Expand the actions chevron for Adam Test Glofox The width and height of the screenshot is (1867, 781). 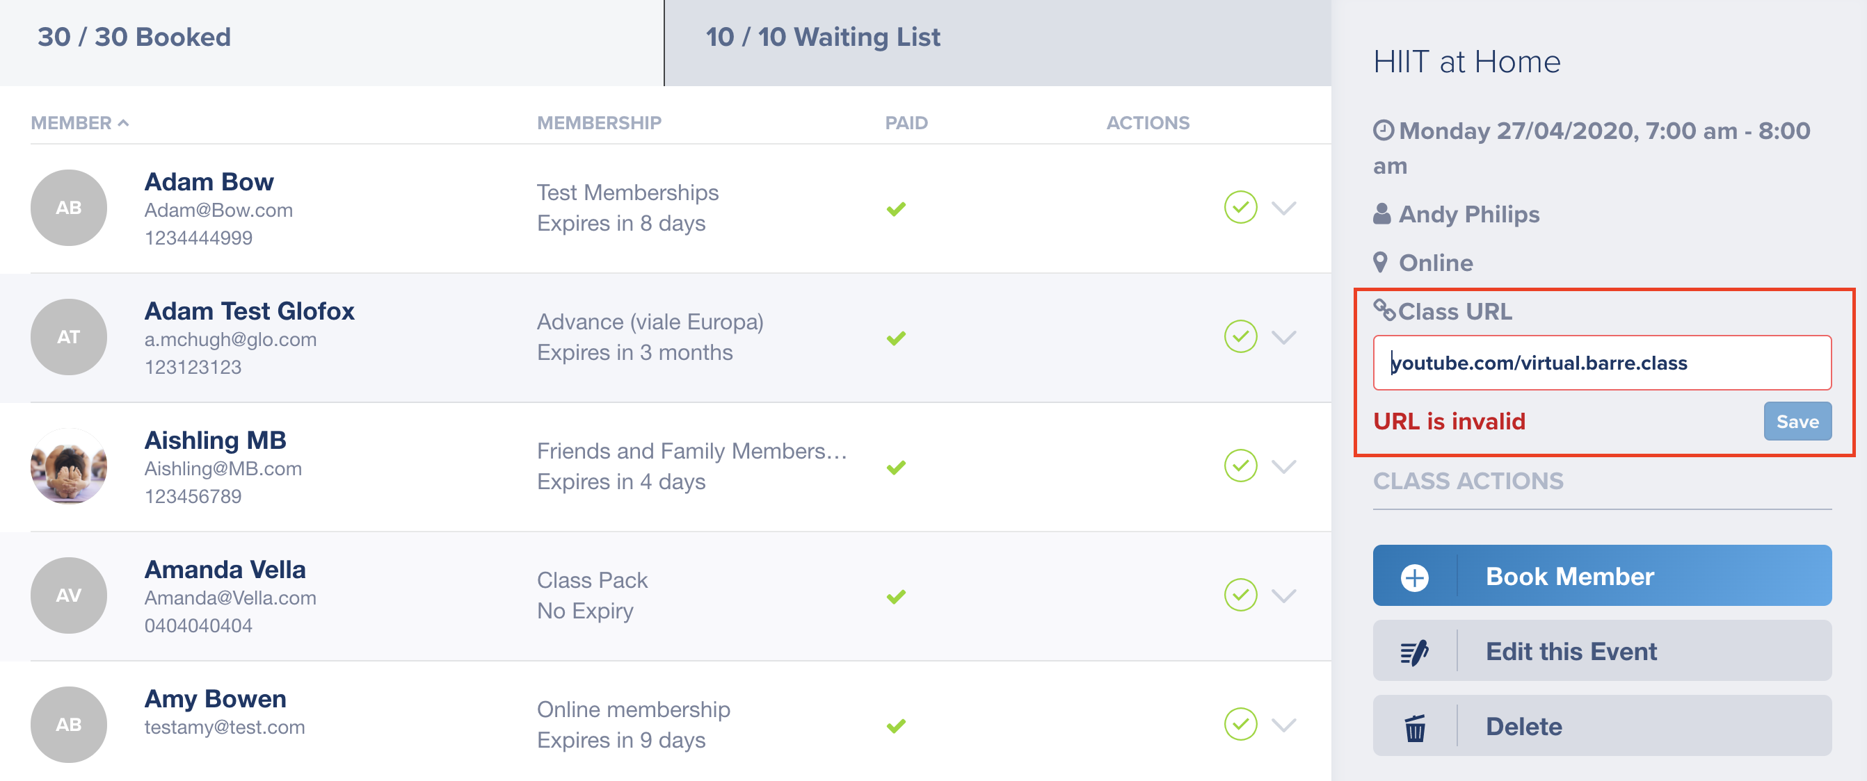click(1283, 337)
